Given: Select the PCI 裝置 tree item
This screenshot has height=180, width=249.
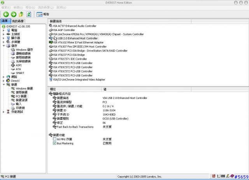Looking at the screenshot, I should pos(21,96).
